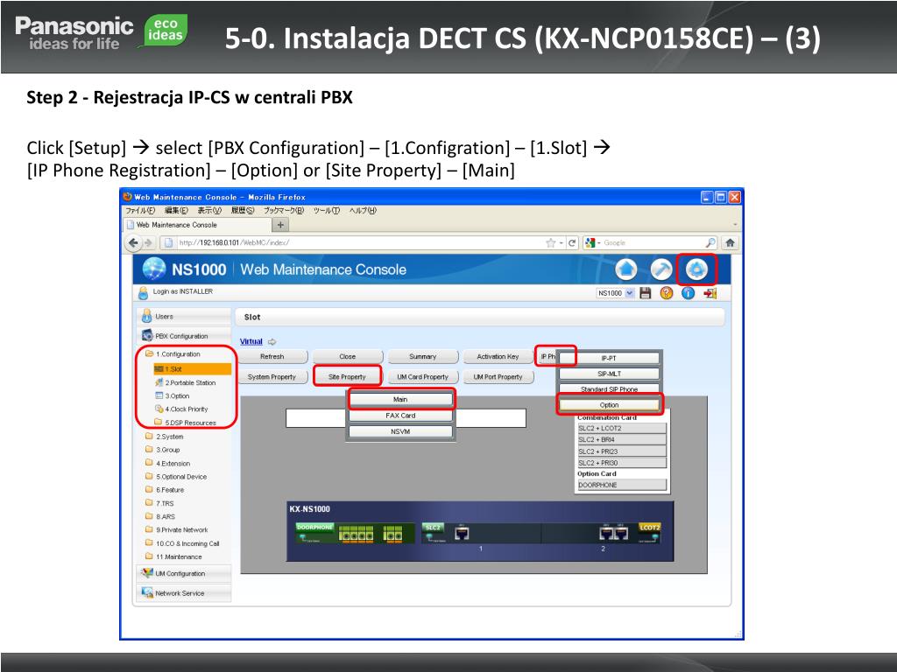Choose Option from IP Phone menu
This screenshot has width=897, height=672.
click(x=609, y=405)
